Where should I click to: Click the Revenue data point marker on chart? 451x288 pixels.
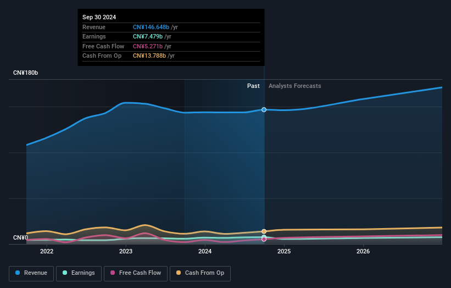pyautogui.click(x=264, y=109)
